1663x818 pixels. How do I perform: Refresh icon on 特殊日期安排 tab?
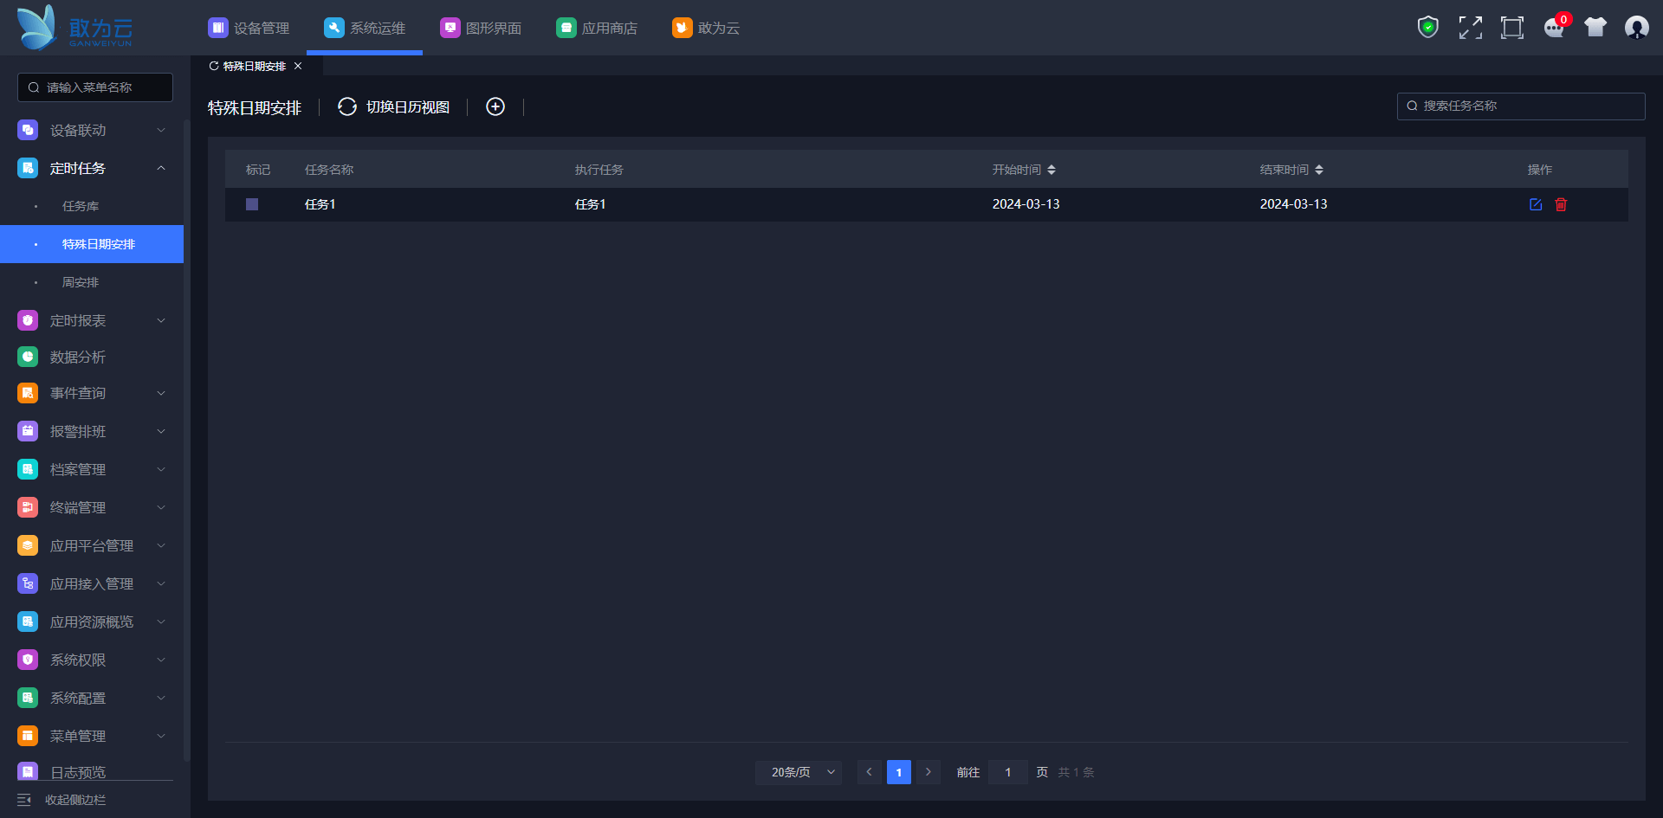214,66
